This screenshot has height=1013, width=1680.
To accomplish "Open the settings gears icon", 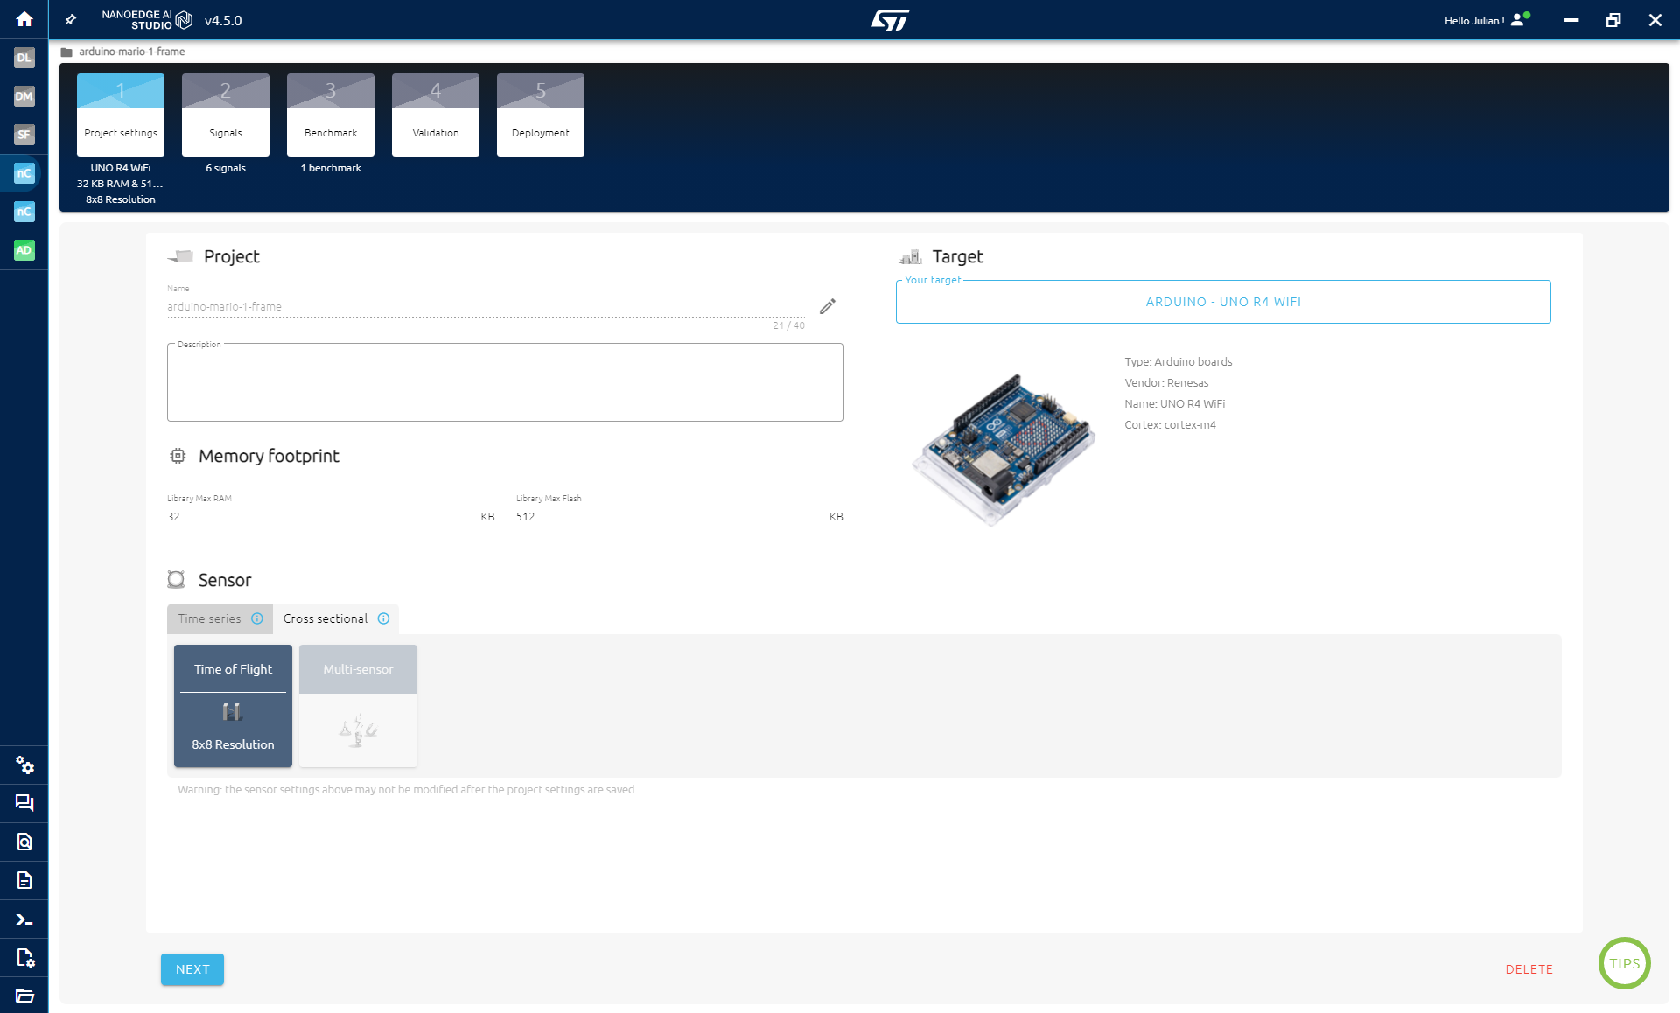I will pos(24,765).
